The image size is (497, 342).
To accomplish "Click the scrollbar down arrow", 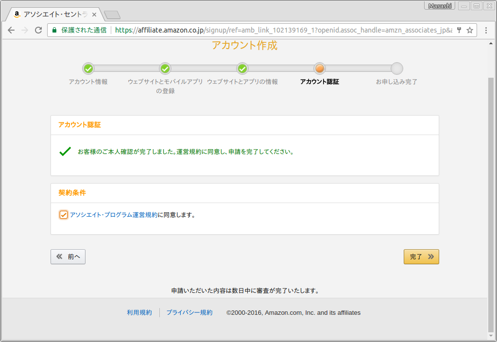I will (x=491, y=336).
